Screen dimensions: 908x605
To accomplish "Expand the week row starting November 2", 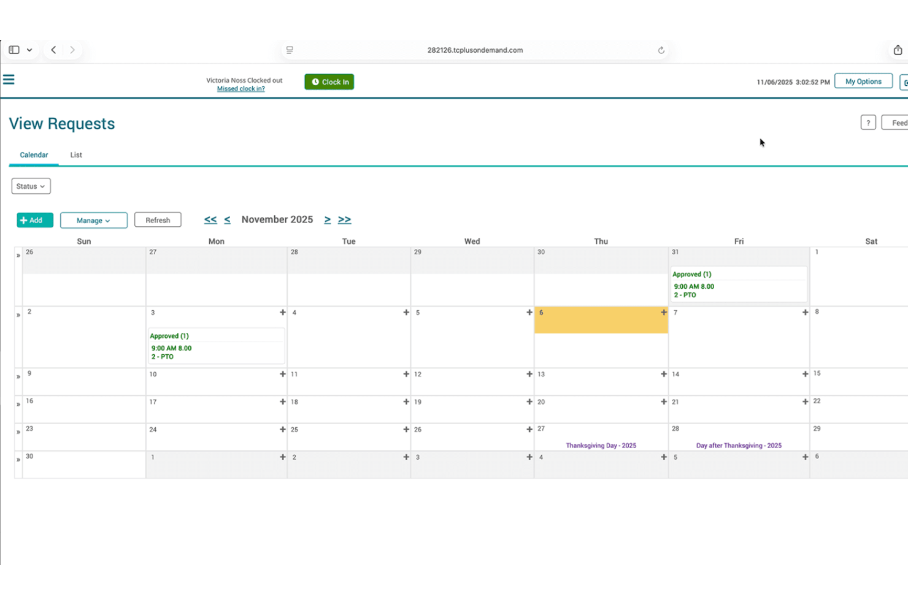I will coord(18,315).
